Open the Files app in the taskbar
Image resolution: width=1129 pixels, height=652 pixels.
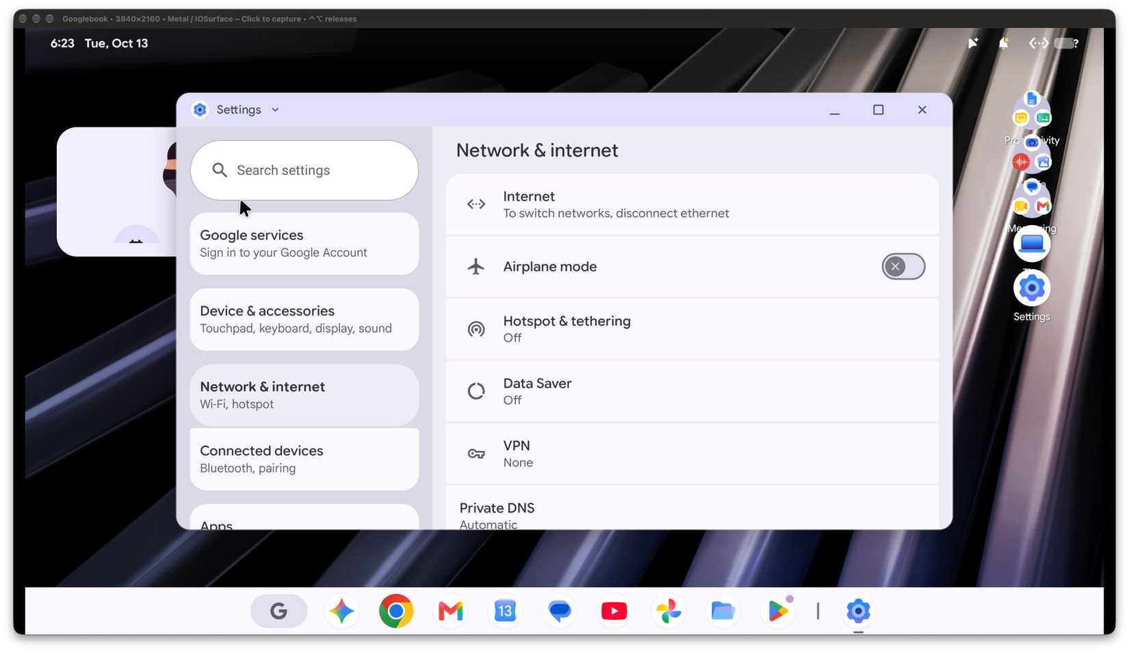tap(723, 611)
